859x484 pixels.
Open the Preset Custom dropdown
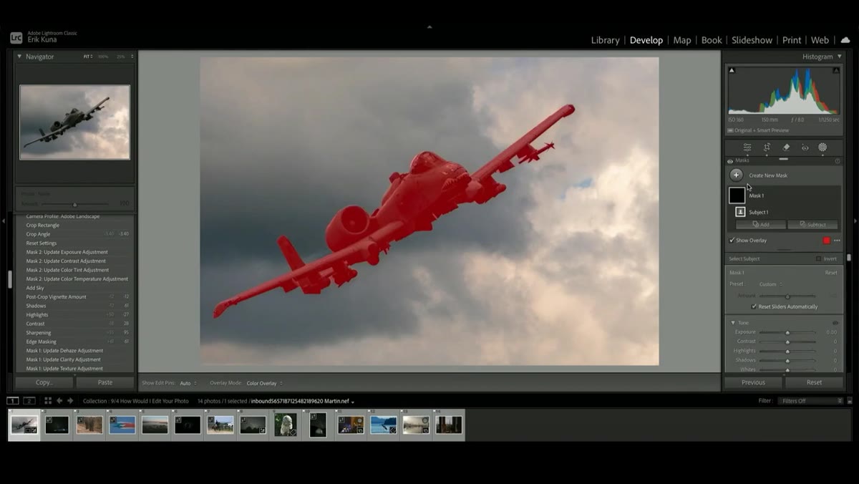772,284
